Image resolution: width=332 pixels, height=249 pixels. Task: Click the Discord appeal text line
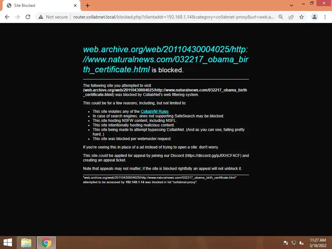(166, 158)
